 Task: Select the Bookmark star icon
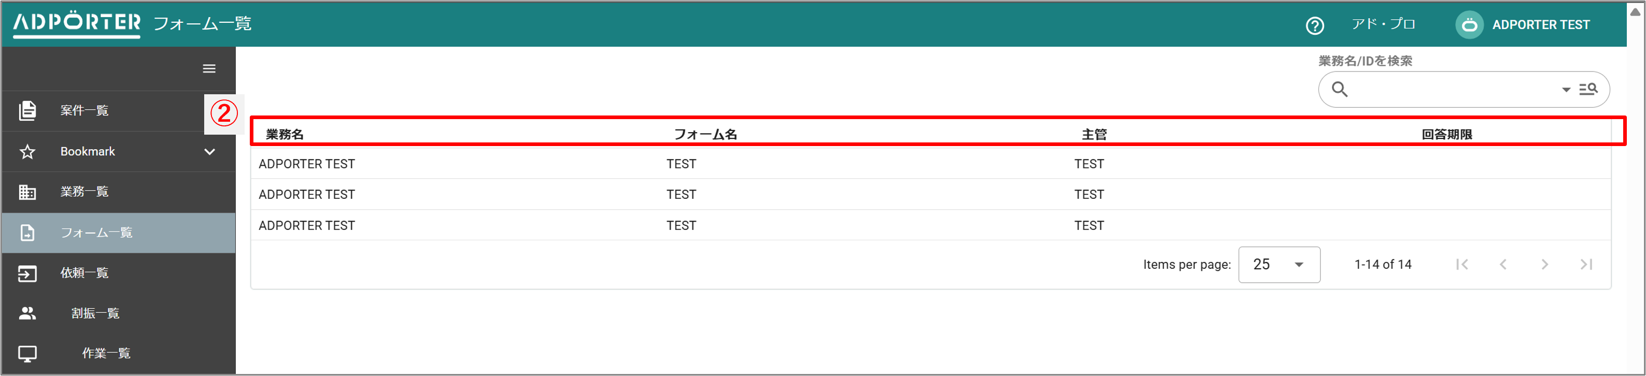click(x=27, y=151)
